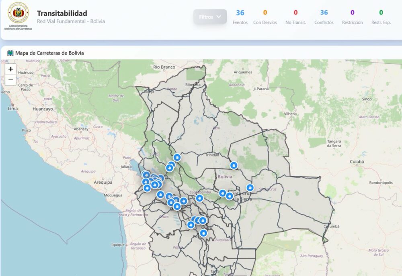Select the Conflictos counter
The image size is (402, 276).
[324, 17]
